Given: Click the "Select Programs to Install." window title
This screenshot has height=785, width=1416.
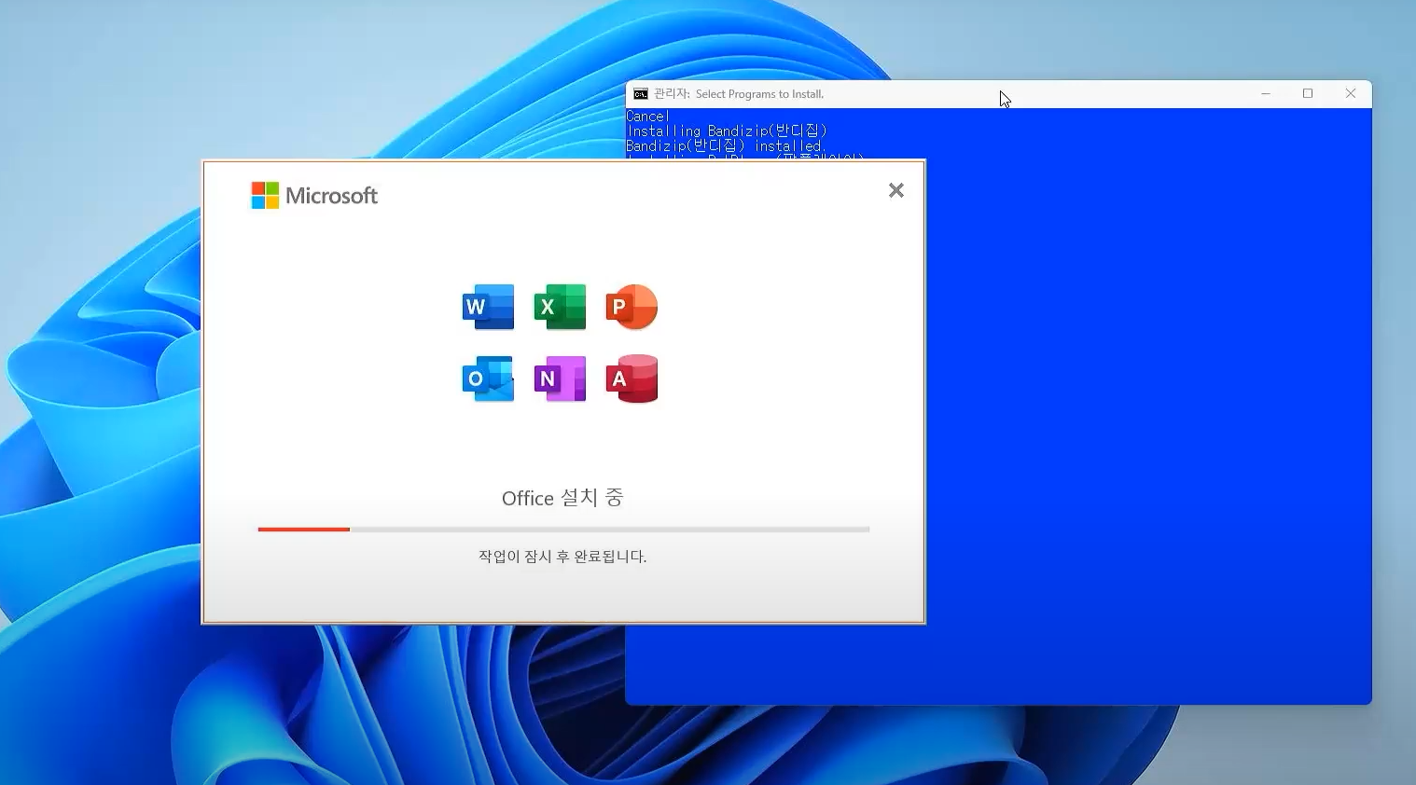Looking at the screenshot, I should [759, 94].
